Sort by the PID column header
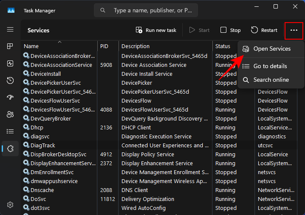 point(108,46)
